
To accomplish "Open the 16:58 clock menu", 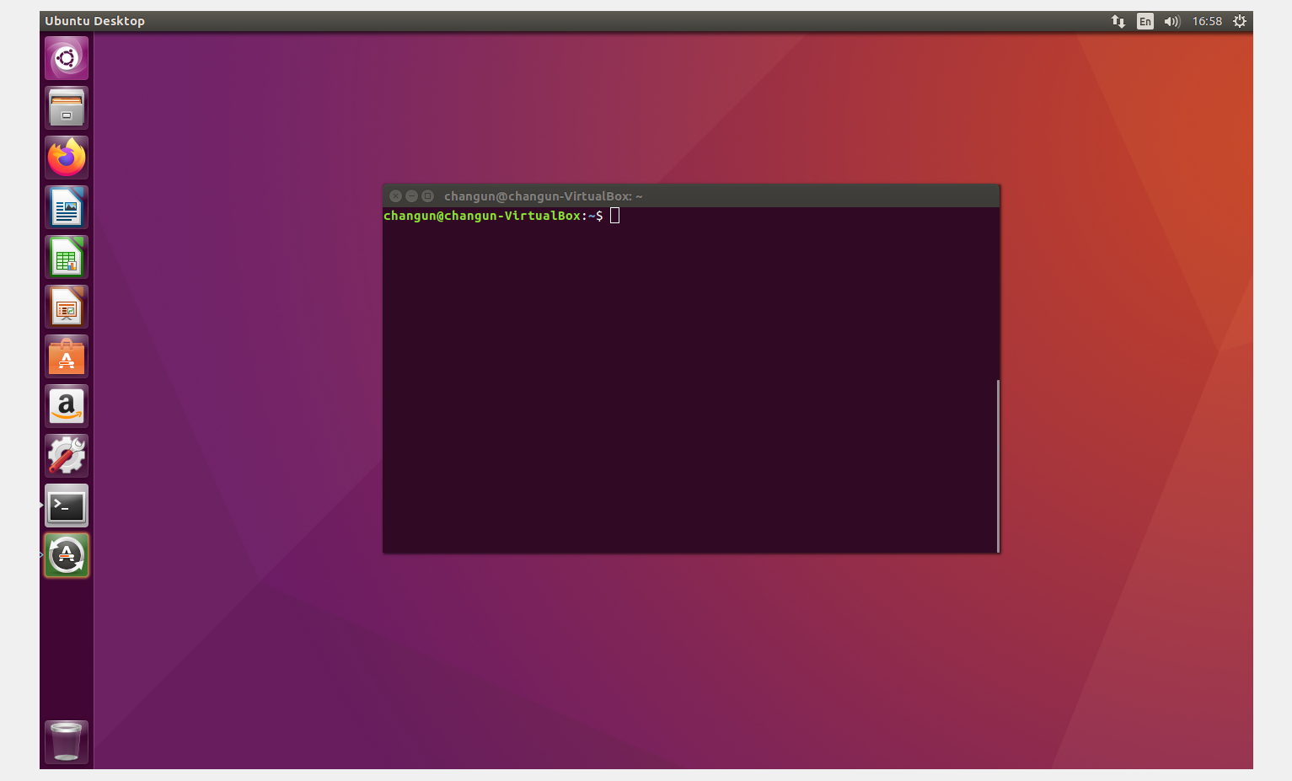I will pyautogui.click(x=1207, y=21).
